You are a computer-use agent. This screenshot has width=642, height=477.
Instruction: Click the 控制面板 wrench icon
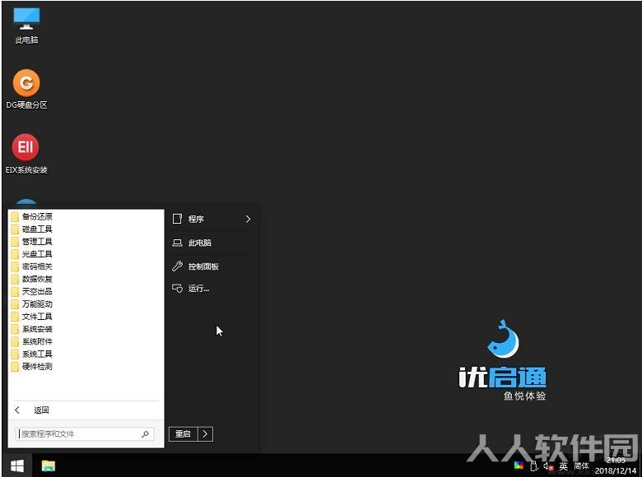tap(177, 266)
